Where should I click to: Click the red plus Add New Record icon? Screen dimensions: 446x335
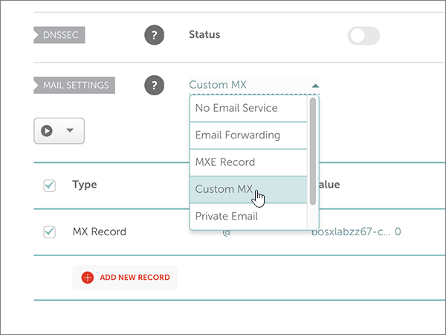pyautogui.click(x=87, y=278)
